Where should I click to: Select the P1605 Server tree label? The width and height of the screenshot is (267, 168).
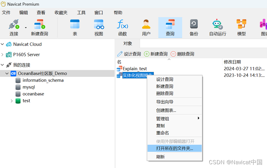(x=27, y=55)
